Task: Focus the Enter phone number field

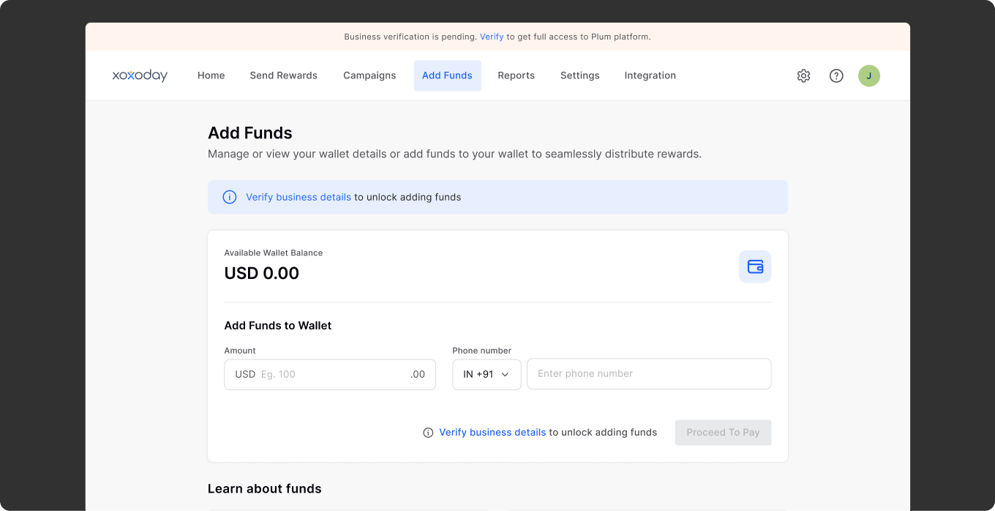Action: [x=649, y=373]
